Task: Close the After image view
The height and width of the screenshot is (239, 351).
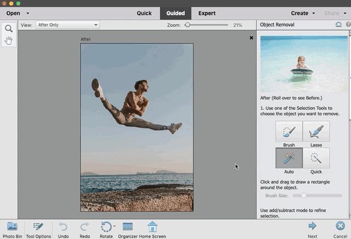Action: coord(251,38)
